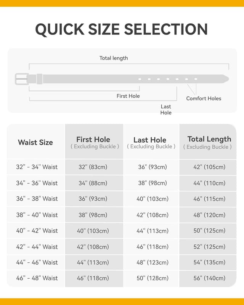
Task: Choose the 46" - 48" Waist row label
Action: pyautogui.click(x=37, y=278)
